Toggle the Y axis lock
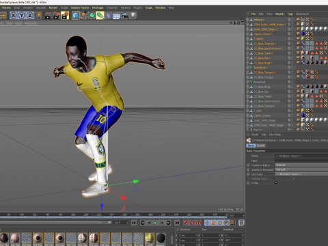This screenshot has width=328, height=246. (22, 16)
